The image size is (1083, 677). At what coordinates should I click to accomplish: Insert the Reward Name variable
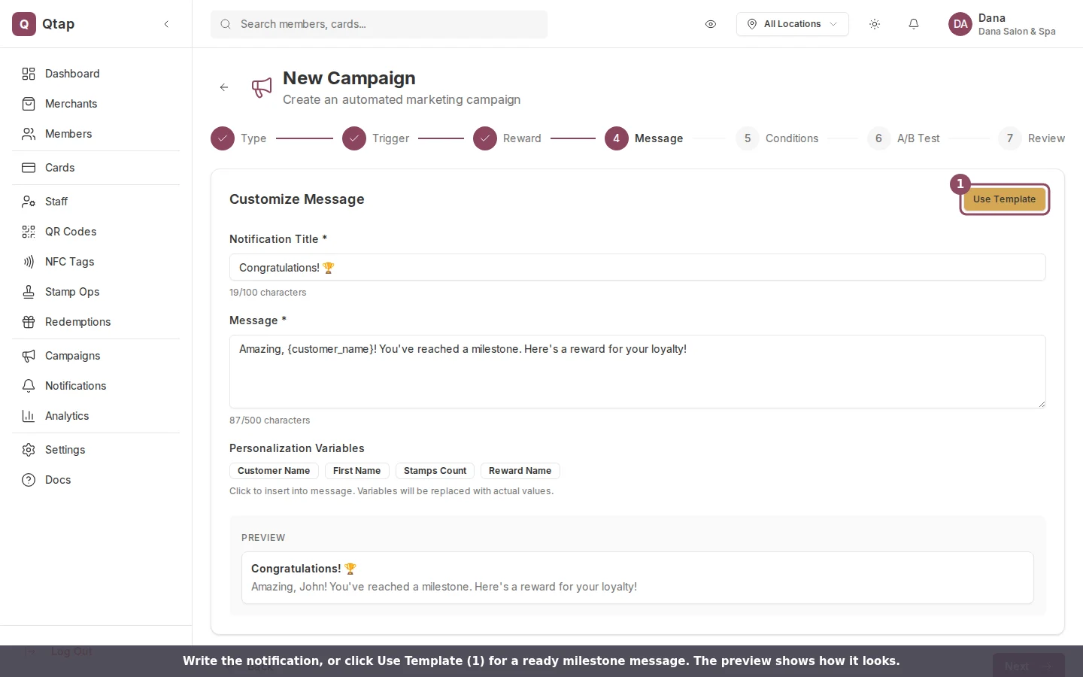pos(520,471)
